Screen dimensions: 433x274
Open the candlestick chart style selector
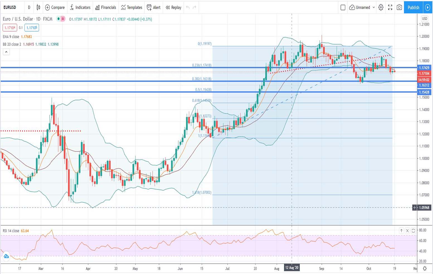click(x=38, y=8)
